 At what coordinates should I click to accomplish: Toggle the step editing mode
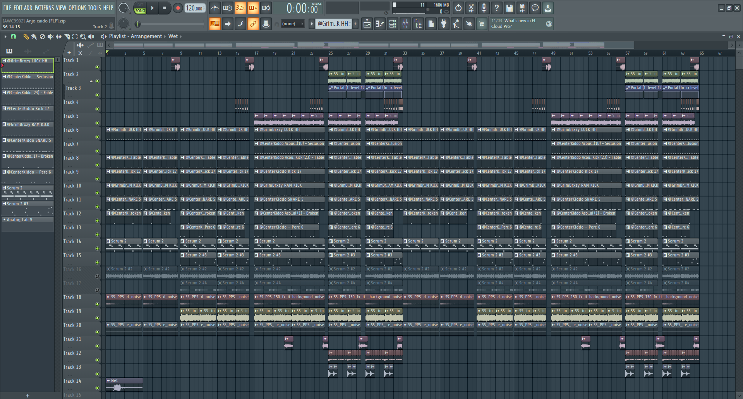pyautogui.click(x=240, y=24)
